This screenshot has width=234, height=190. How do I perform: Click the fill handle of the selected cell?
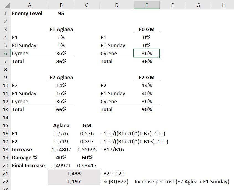tap(159, 57)
